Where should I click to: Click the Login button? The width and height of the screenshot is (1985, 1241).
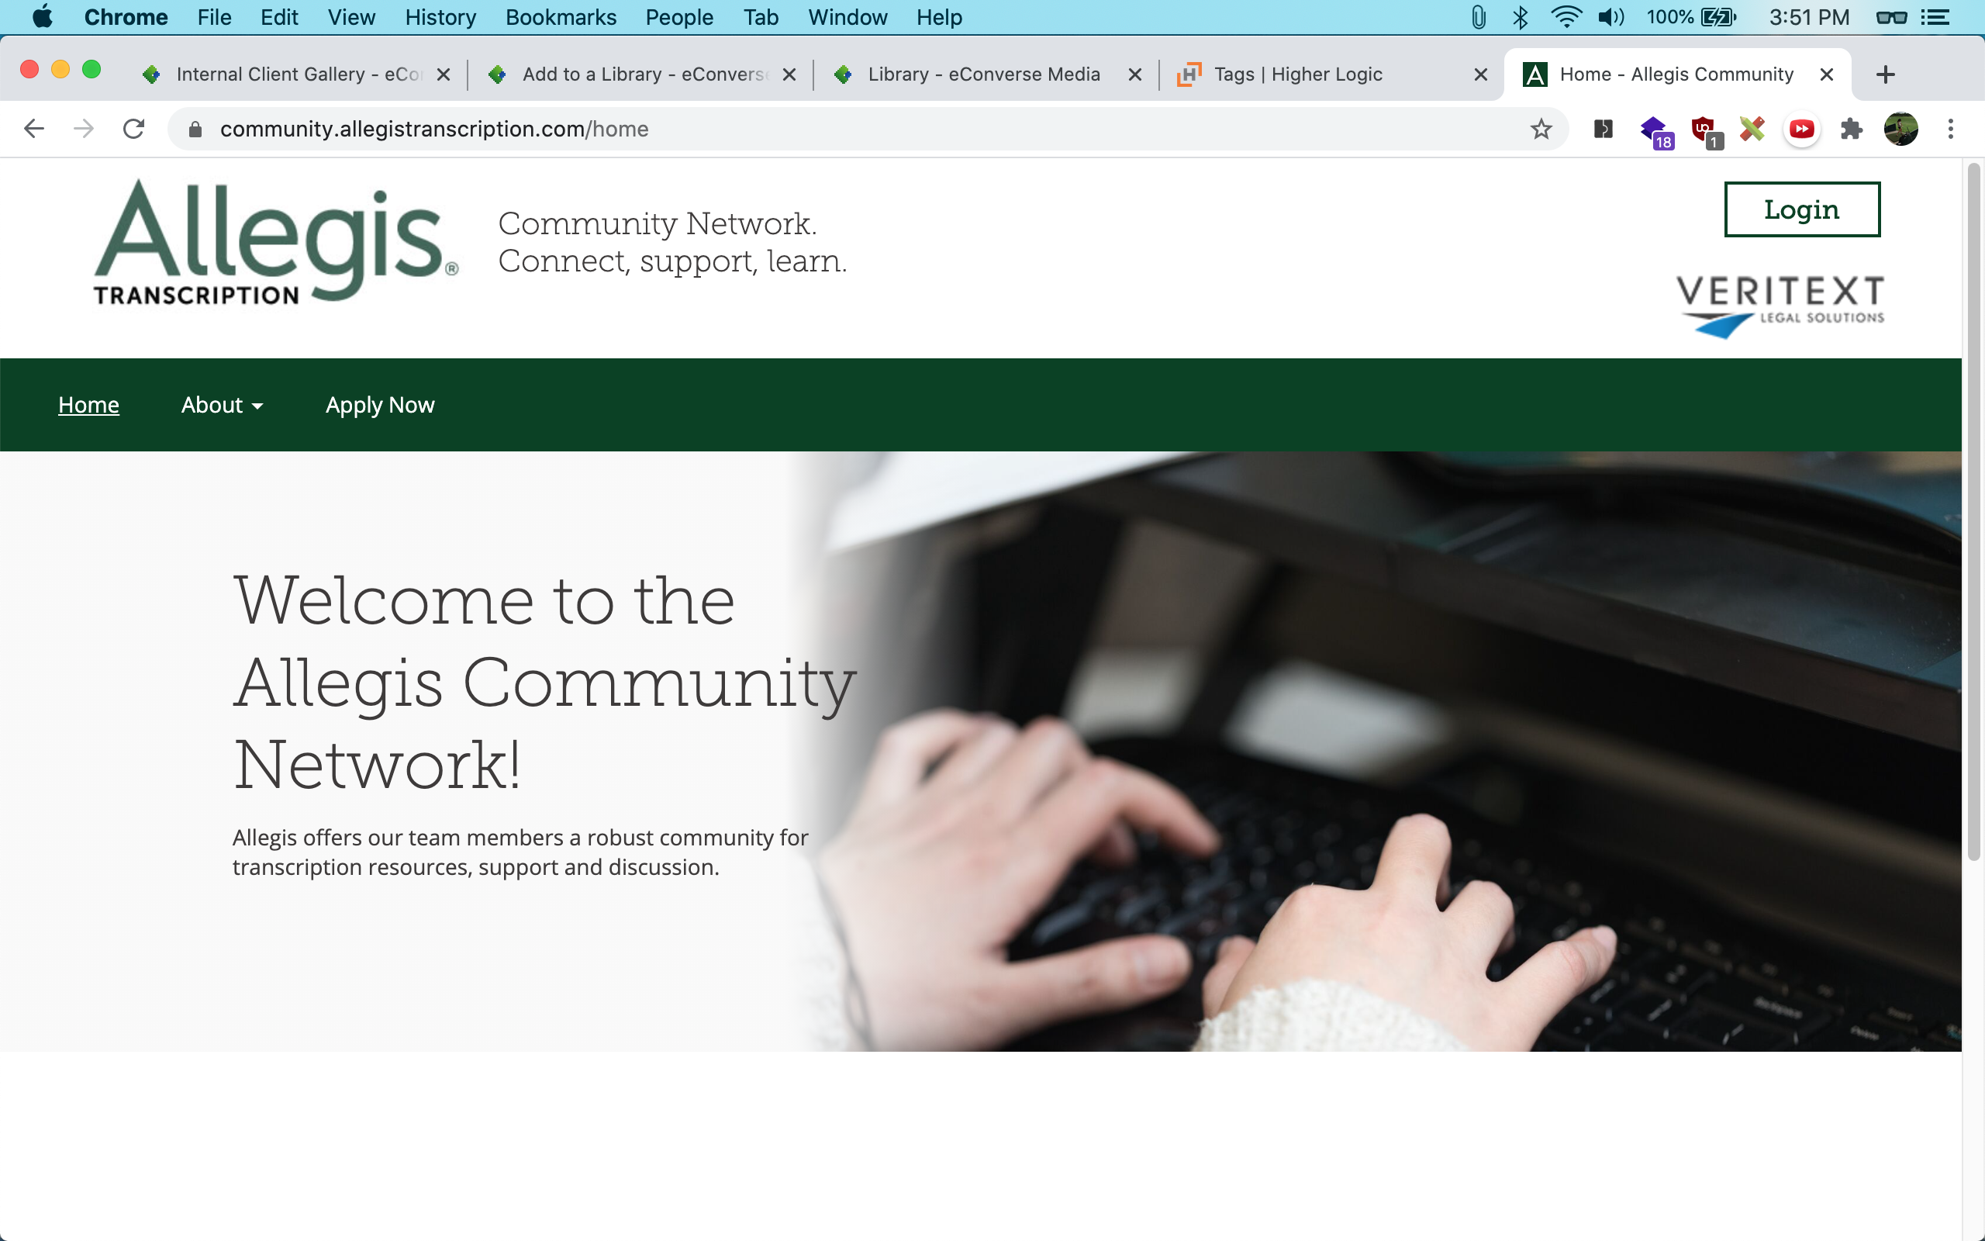click(x=1801, y=209)
